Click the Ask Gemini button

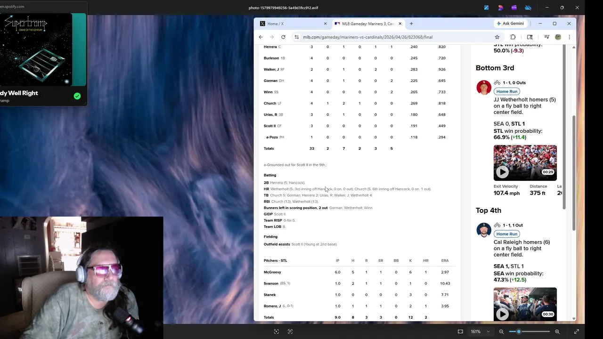(x=510, y=24)
